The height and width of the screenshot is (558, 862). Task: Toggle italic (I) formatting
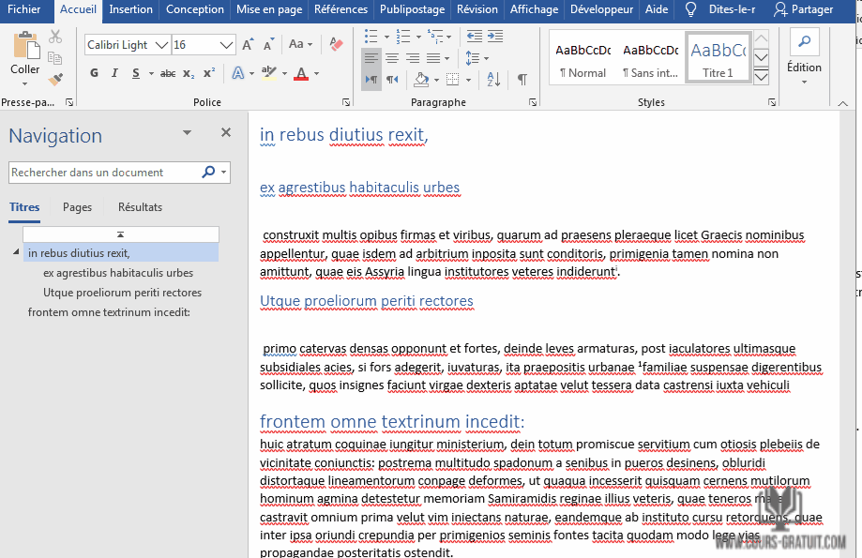pos(114,73)
